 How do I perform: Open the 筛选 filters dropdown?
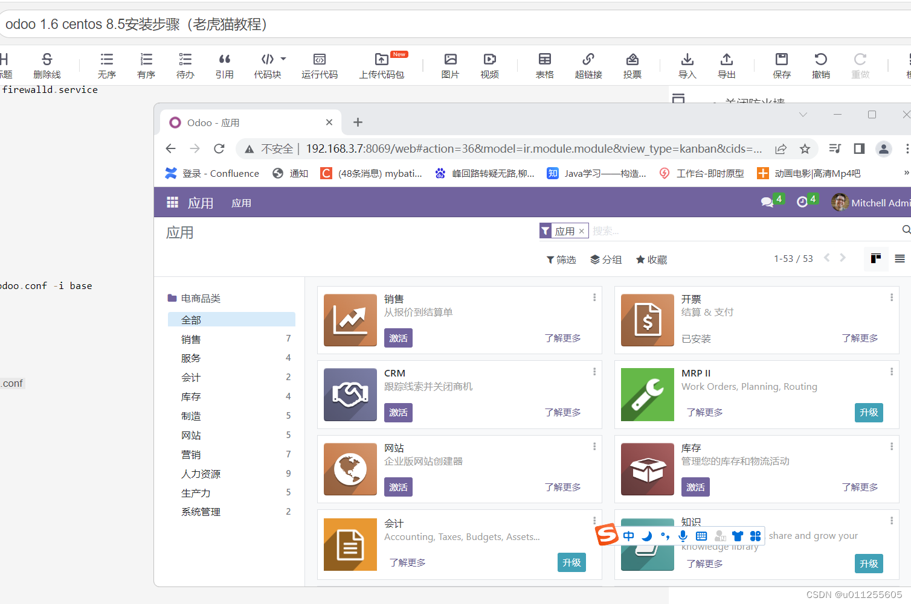point(561,259)
